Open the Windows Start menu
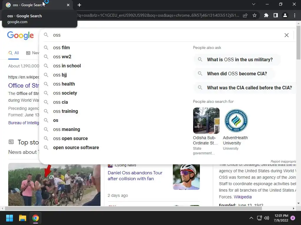301x225 pixels. (9, 218)
